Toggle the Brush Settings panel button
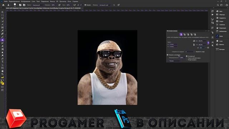 point(20,5)
